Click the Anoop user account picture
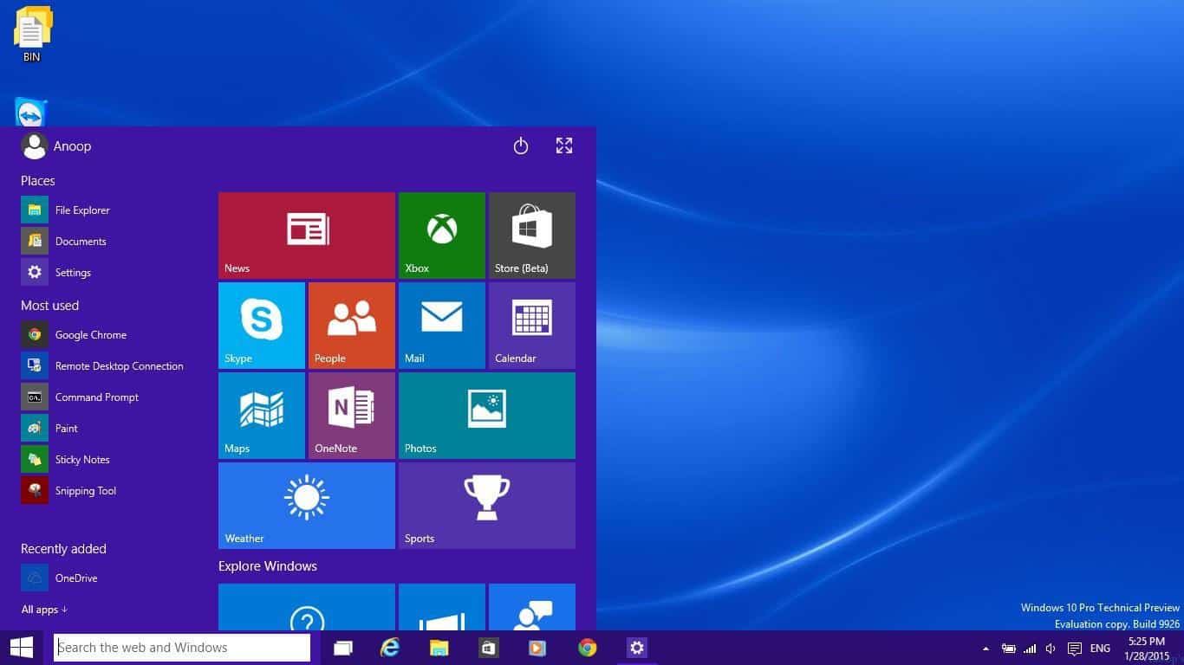Screen dimensions: 1184x665 click(x=34, y=146)
